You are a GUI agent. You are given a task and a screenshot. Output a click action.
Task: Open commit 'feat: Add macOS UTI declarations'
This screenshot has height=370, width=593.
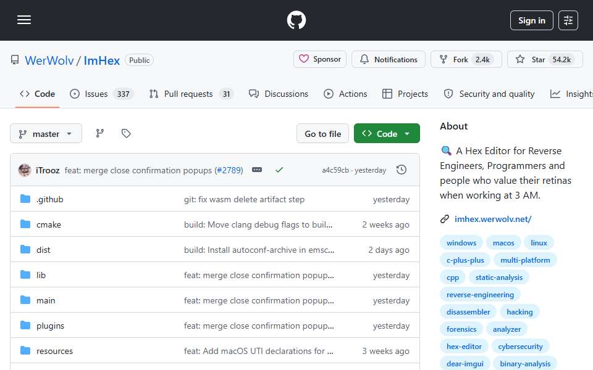(259, 351)
